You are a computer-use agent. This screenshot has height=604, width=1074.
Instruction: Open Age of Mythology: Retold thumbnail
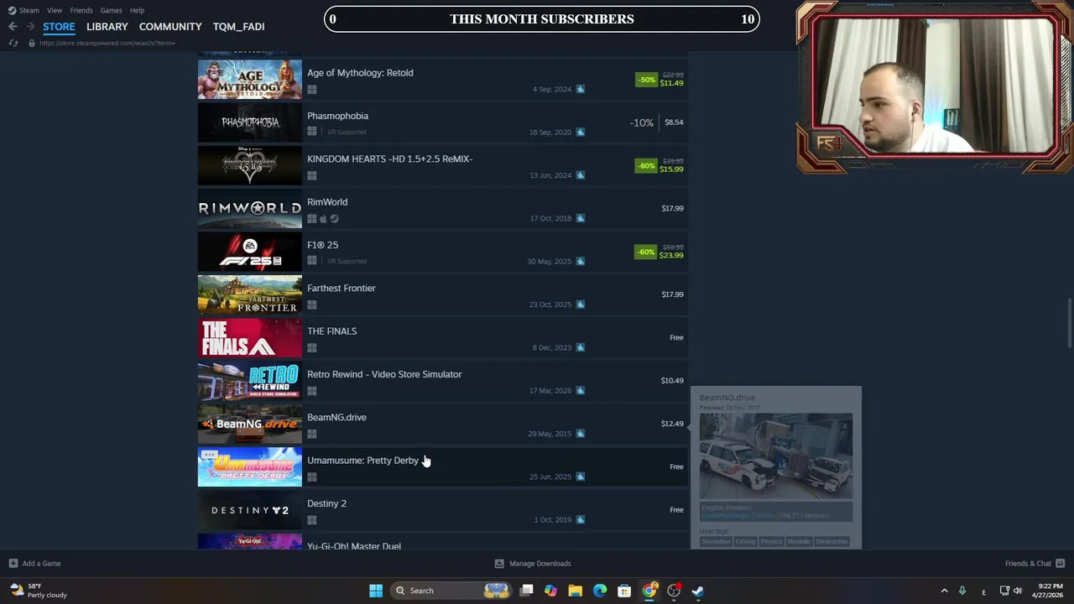[x=249, y=80]
